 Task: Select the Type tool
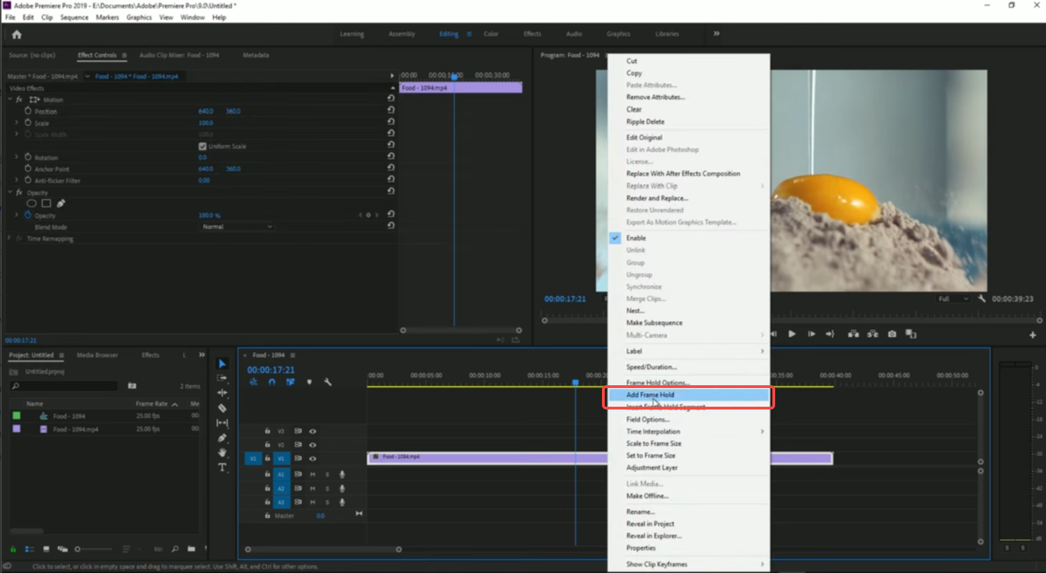coord(222,468)
